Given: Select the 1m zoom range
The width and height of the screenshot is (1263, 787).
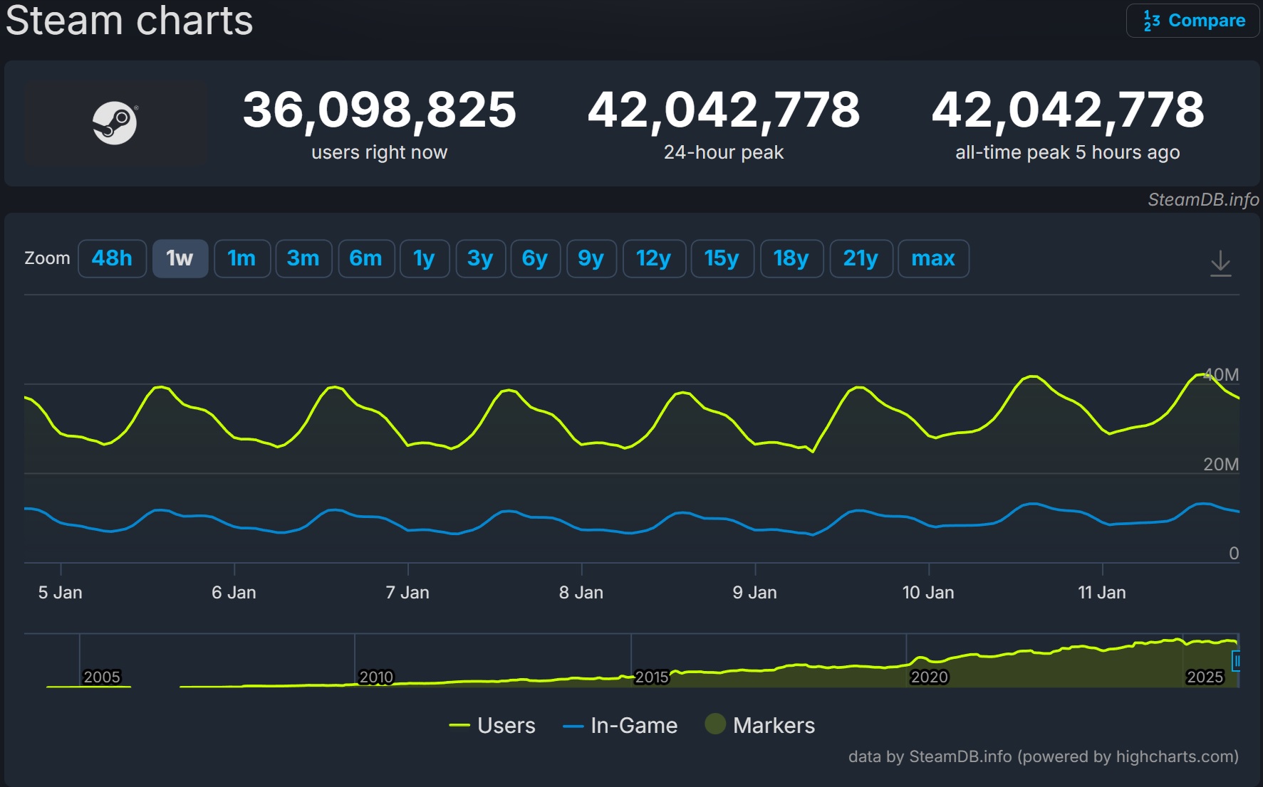Looking at the screenshot, I should pyautogui.click(x=242, y=258).
